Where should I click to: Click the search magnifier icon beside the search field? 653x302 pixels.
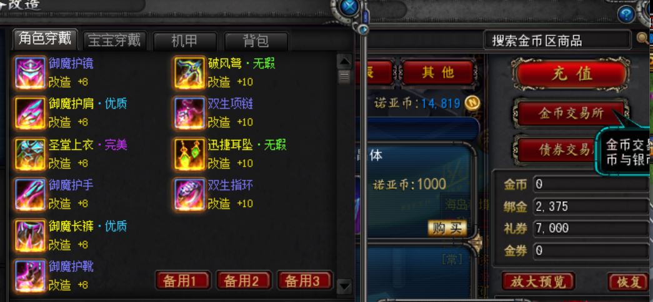point(642,39)
